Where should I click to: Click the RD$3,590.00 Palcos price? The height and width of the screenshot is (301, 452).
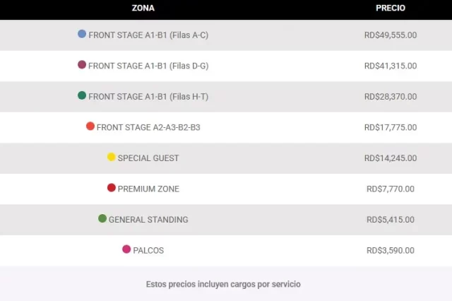tap(391, 251)
